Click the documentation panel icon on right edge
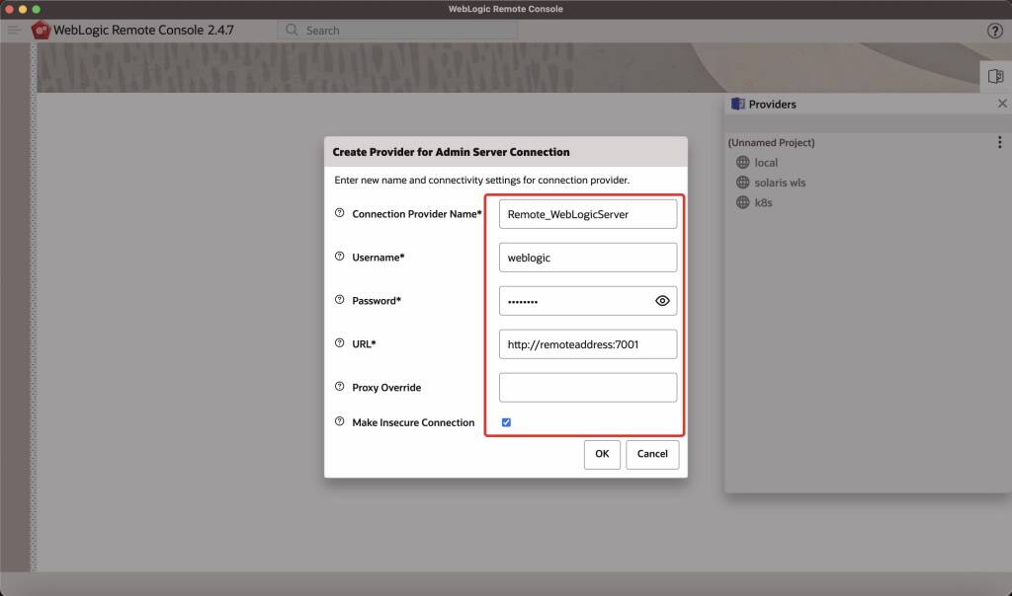The image size is (1012, 596). point(998,75)
